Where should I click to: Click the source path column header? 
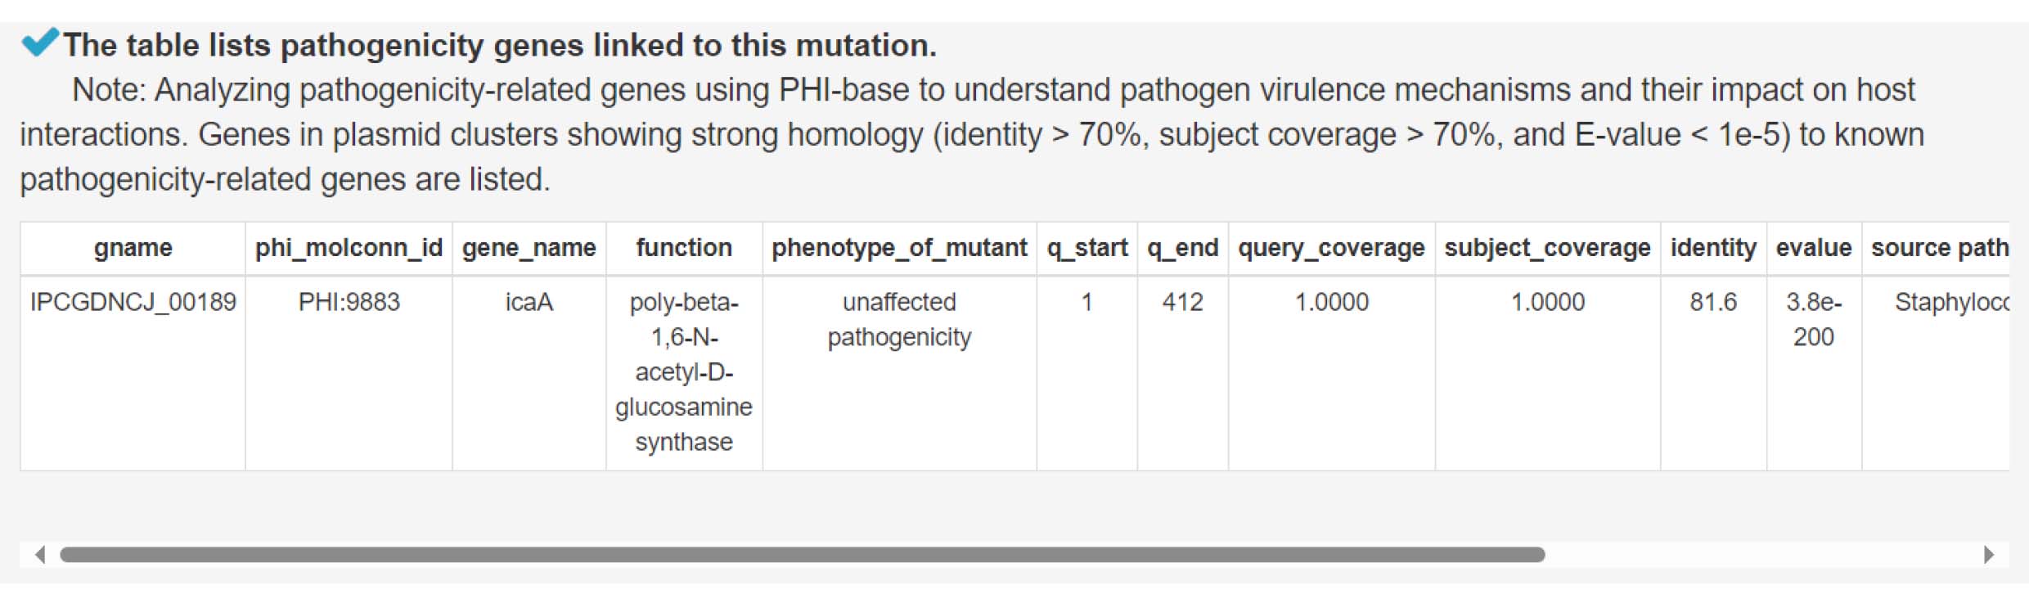1936,248
